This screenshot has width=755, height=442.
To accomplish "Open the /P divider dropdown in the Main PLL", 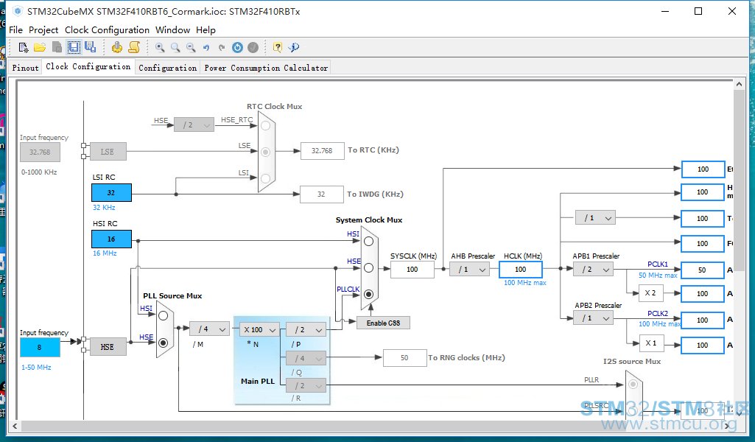I will click(x=306, y=329).
